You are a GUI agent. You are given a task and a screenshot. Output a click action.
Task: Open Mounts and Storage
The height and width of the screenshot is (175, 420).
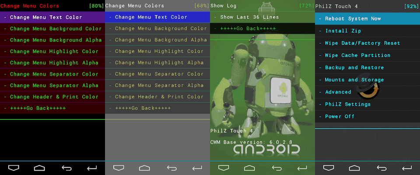point(367,80)
